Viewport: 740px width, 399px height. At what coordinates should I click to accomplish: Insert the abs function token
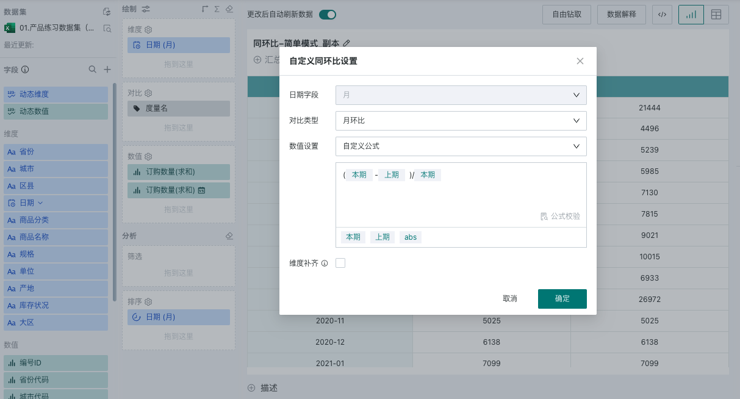(411, 237)
